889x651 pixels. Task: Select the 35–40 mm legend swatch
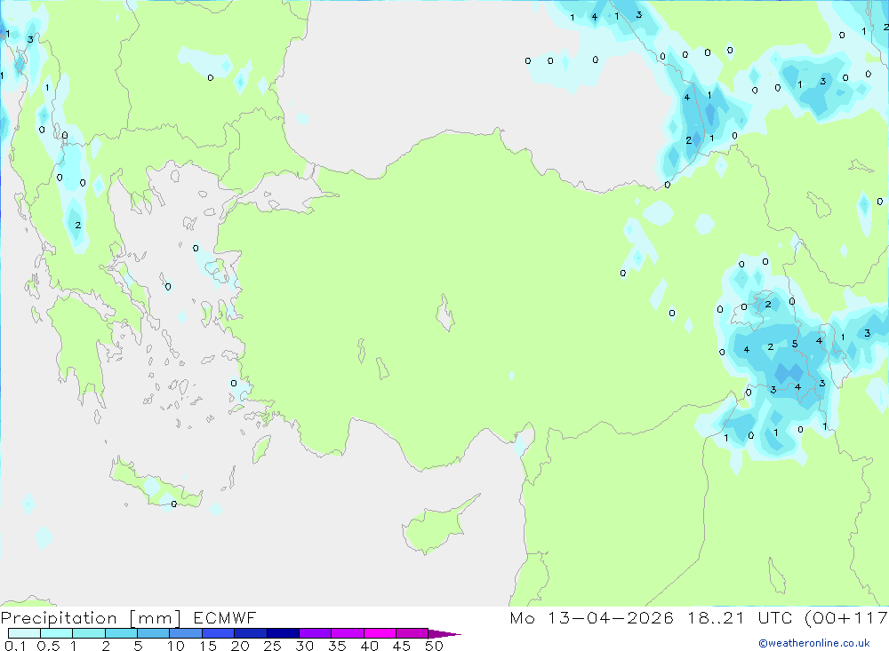tap(348, 633)
